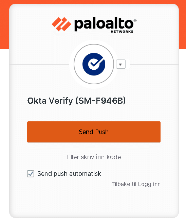Click the NETWORKS text beneath the logo
The height and width of the screenshot is (223, 186).
[122, 32]
